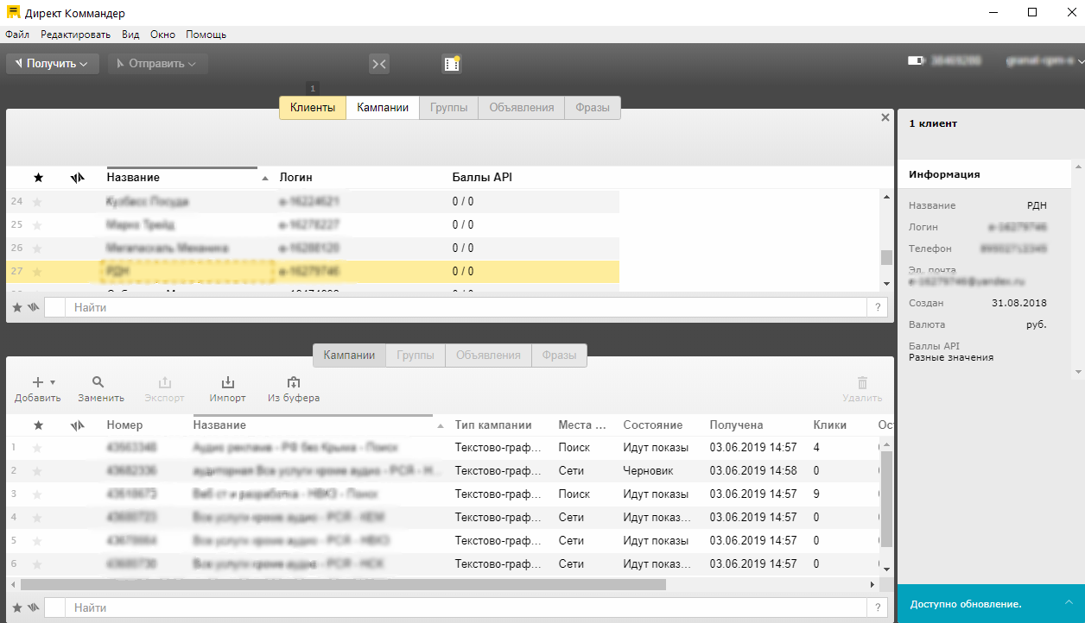The image size is (1085, 623).
Task: Toggle favorite star on client row 25
Action: (37, 225)
